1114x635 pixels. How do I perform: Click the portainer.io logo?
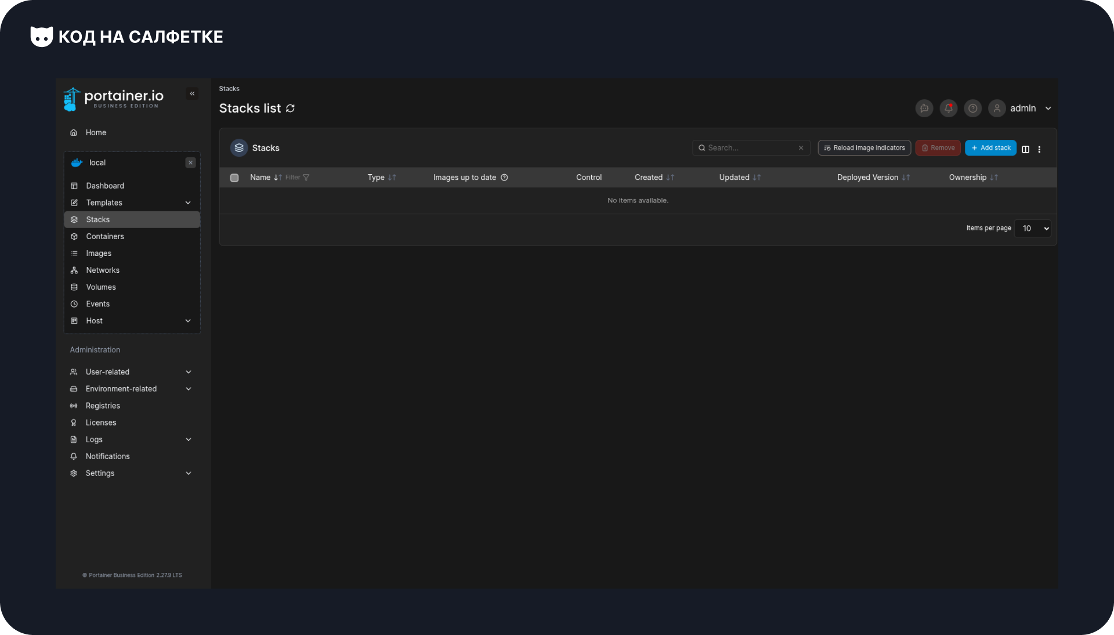tap(114, 99)
